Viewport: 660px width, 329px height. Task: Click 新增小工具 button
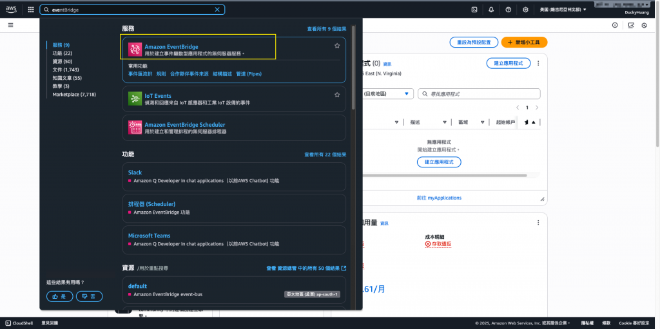click(x=525, y=42)
